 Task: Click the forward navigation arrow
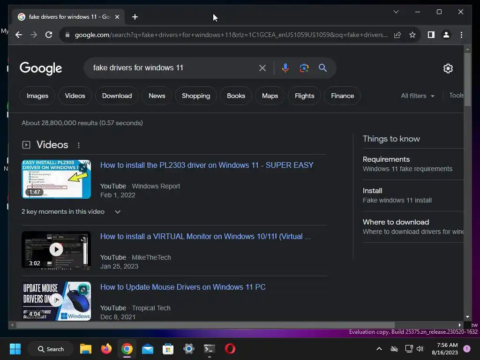coord(34,35)
